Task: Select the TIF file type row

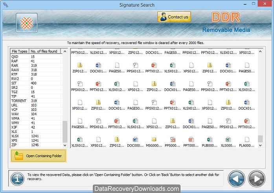Action: point(36,96)
